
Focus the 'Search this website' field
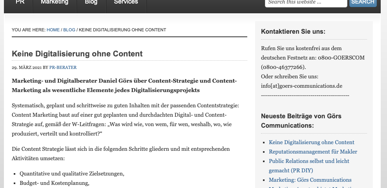(306, 3)
